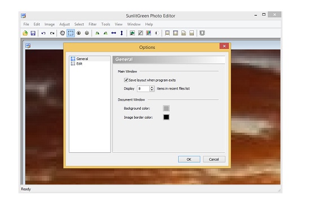Open the Edit menu
This screenshot has width=310, height=208.
(x=37, y=24)
